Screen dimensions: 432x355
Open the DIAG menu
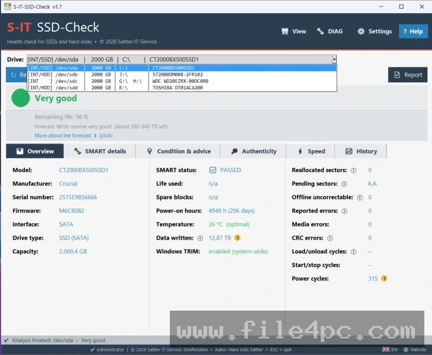[x=330, y=31]
